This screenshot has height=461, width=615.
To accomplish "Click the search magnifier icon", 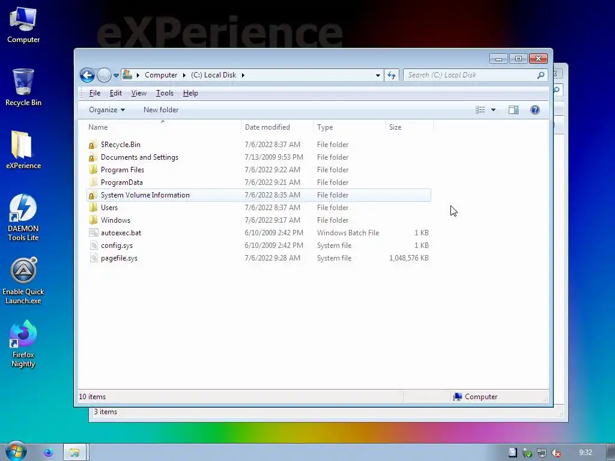I will pos(541,75).
